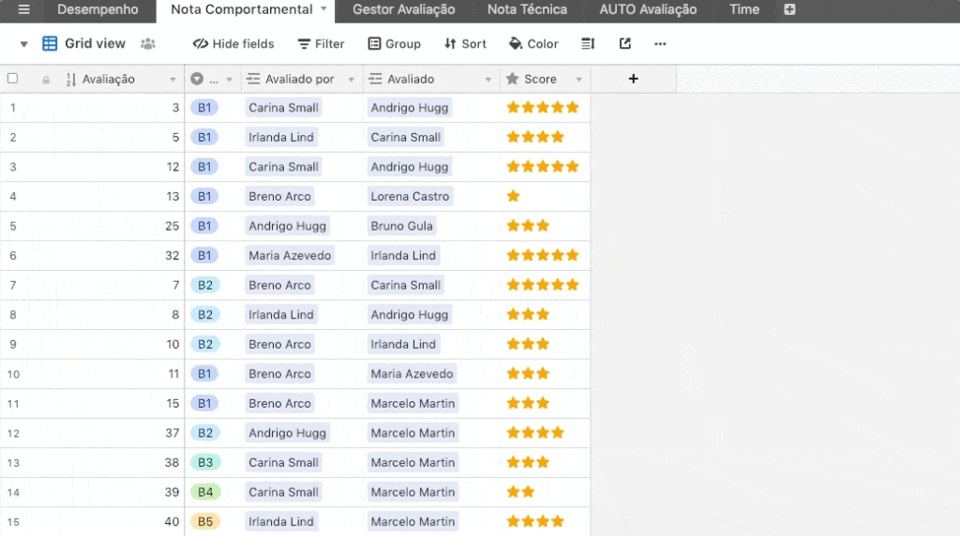
Task: Click Bruno Gula linked record
Action: coord(401,226)
